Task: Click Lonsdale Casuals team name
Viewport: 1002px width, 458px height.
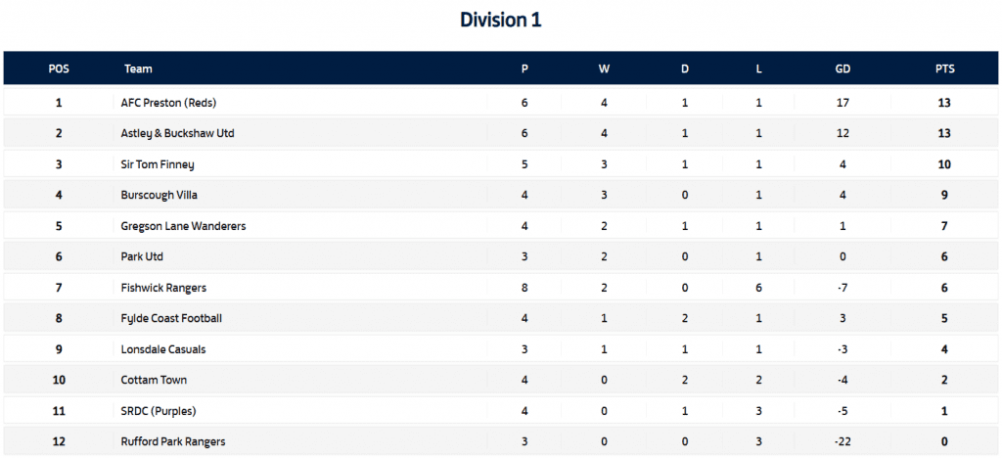Action: (x=163, y=349)
